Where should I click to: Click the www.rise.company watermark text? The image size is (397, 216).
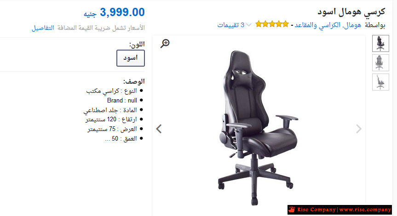click(x=365, y=210)
